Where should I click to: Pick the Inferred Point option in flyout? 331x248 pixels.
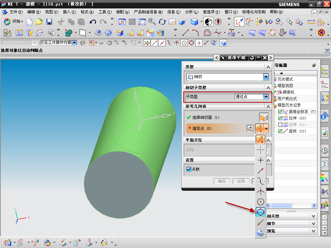261,139
